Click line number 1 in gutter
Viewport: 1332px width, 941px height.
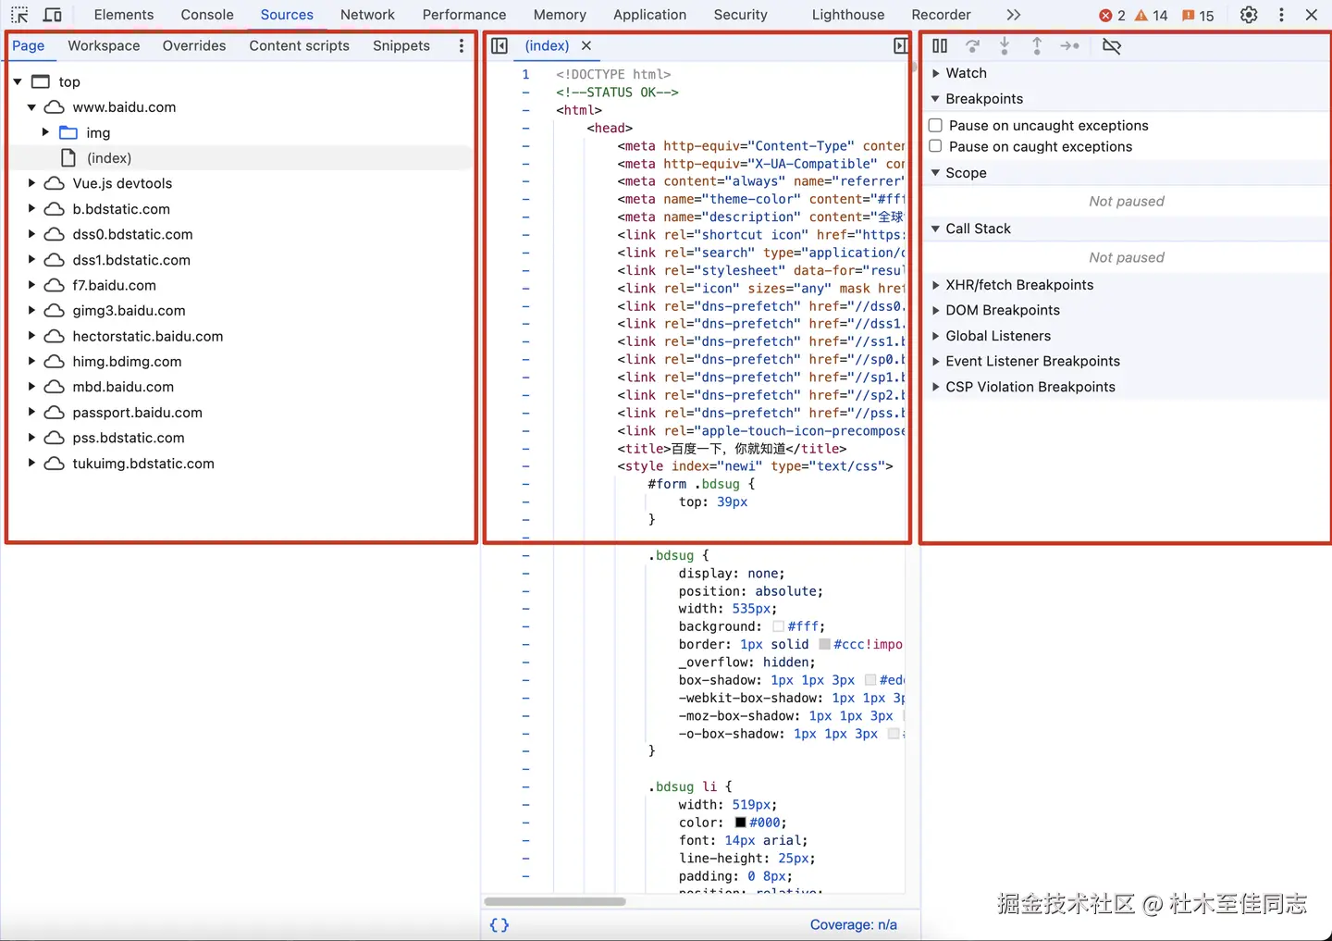pos(525,74)
